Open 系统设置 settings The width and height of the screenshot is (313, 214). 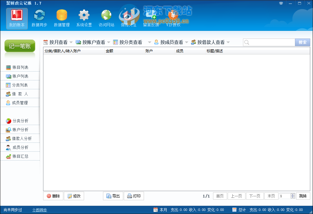pyautogui.click(x=84, y=18)
